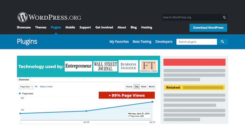Viewport: 245px width, 128px height.
Task: Click the 'Technology used by:' text
Action: pos(41,67)
